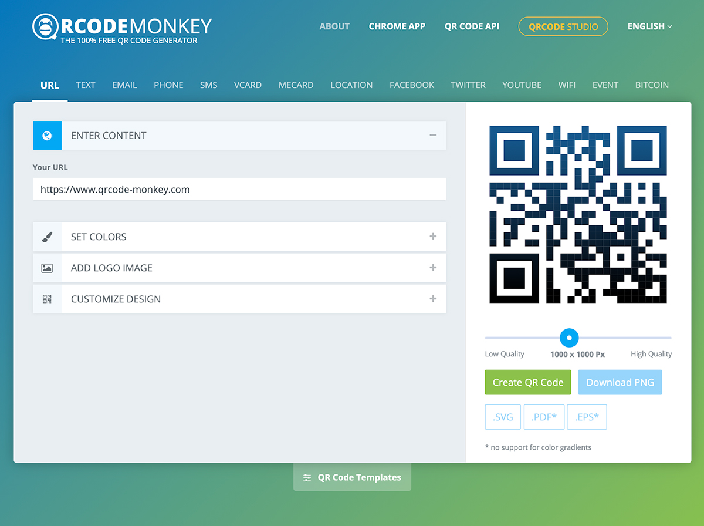This screenshot has width=704, height=526.
Task: Click the sliders icon on QR Code Templates
Action: pos(307,478)
